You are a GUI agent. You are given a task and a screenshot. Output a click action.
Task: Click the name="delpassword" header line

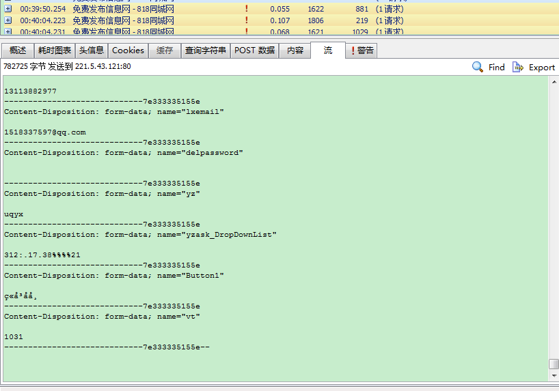coord(124,153)
